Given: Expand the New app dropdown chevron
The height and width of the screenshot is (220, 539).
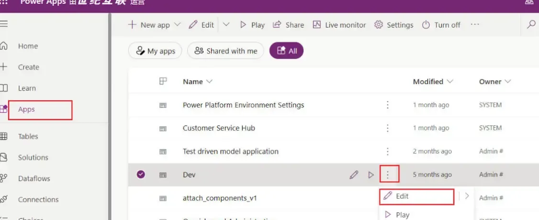Looking at the screenshot, I should [178, 25].
